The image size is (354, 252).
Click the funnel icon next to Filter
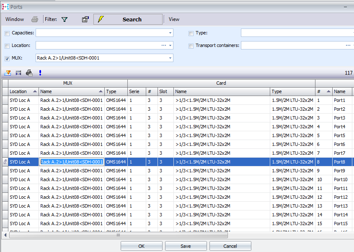[x=65, y=19]
